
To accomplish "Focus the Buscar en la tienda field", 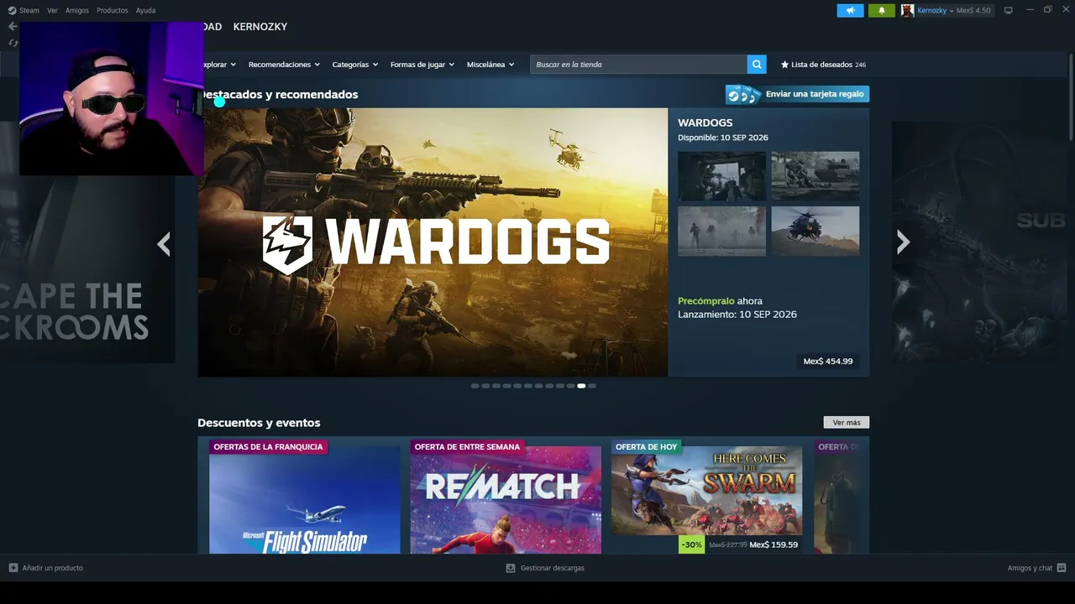I will click(638, 65).
